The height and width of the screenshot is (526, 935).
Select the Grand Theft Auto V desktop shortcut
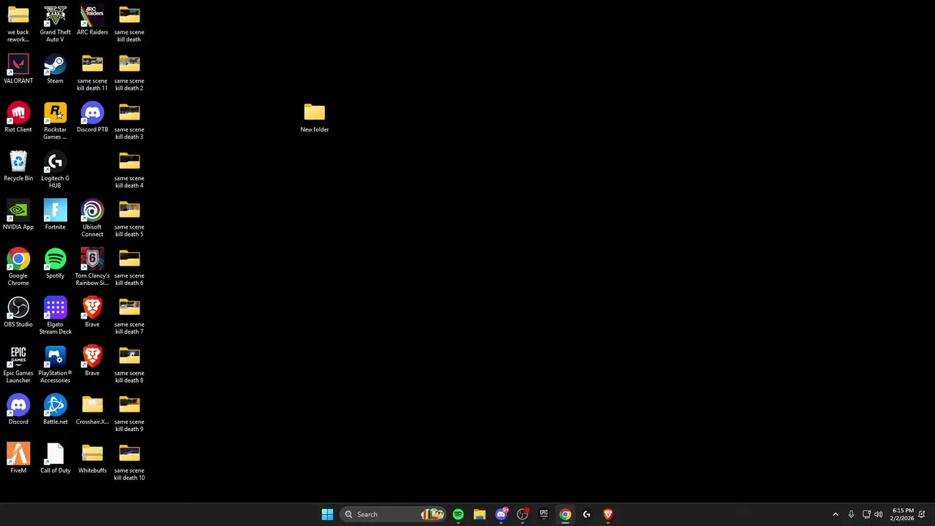[x=55, y=23]
